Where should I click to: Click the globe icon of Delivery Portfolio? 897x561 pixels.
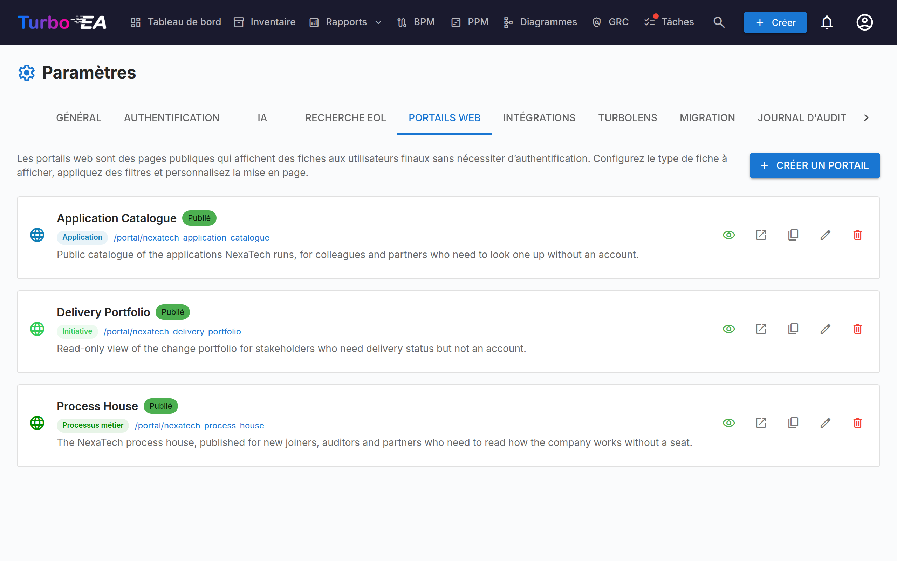click(x=37, y=329)
